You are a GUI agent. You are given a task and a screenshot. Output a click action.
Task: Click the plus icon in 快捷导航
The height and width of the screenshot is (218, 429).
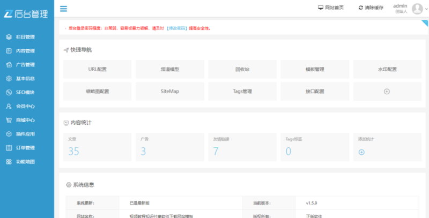[x=387, y=92]
